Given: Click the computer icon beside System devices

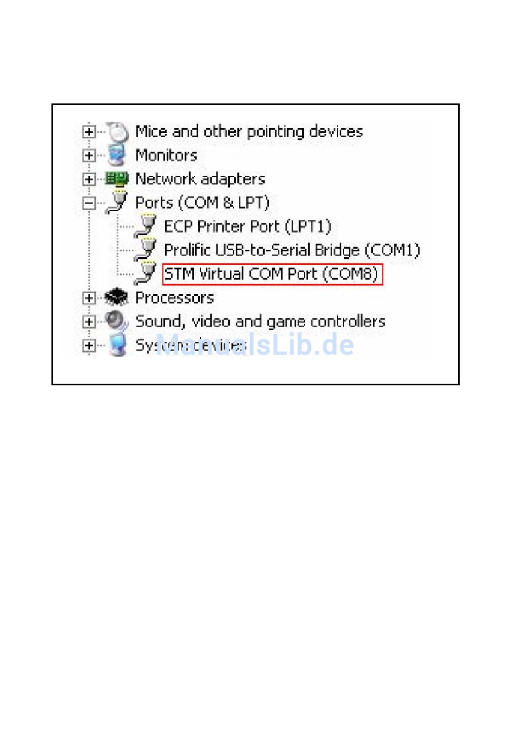Looking at the screenshot, I should (117, 345).
